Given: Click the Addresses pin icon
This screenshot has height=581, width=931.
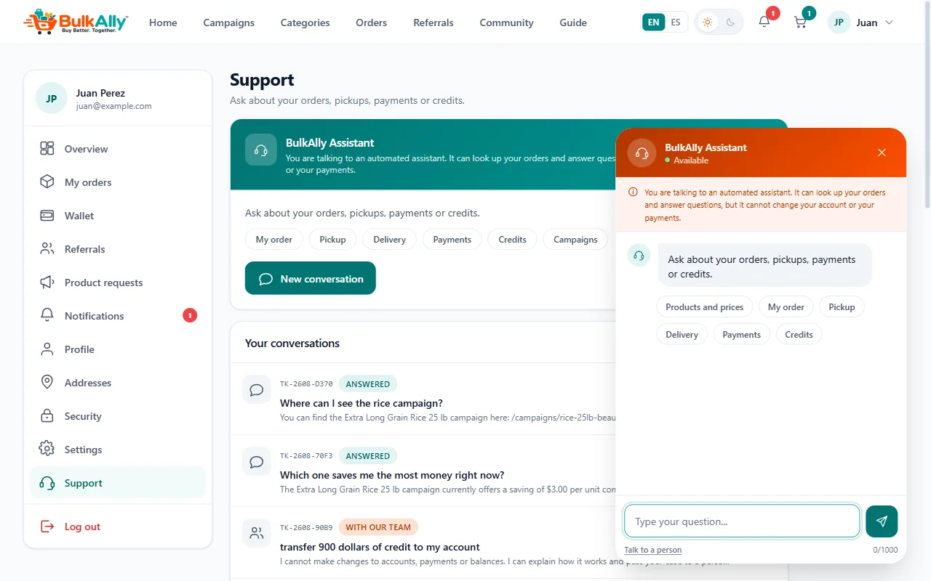Looking at the screenshot, I should pyautogui.click(x=47, y=383).
